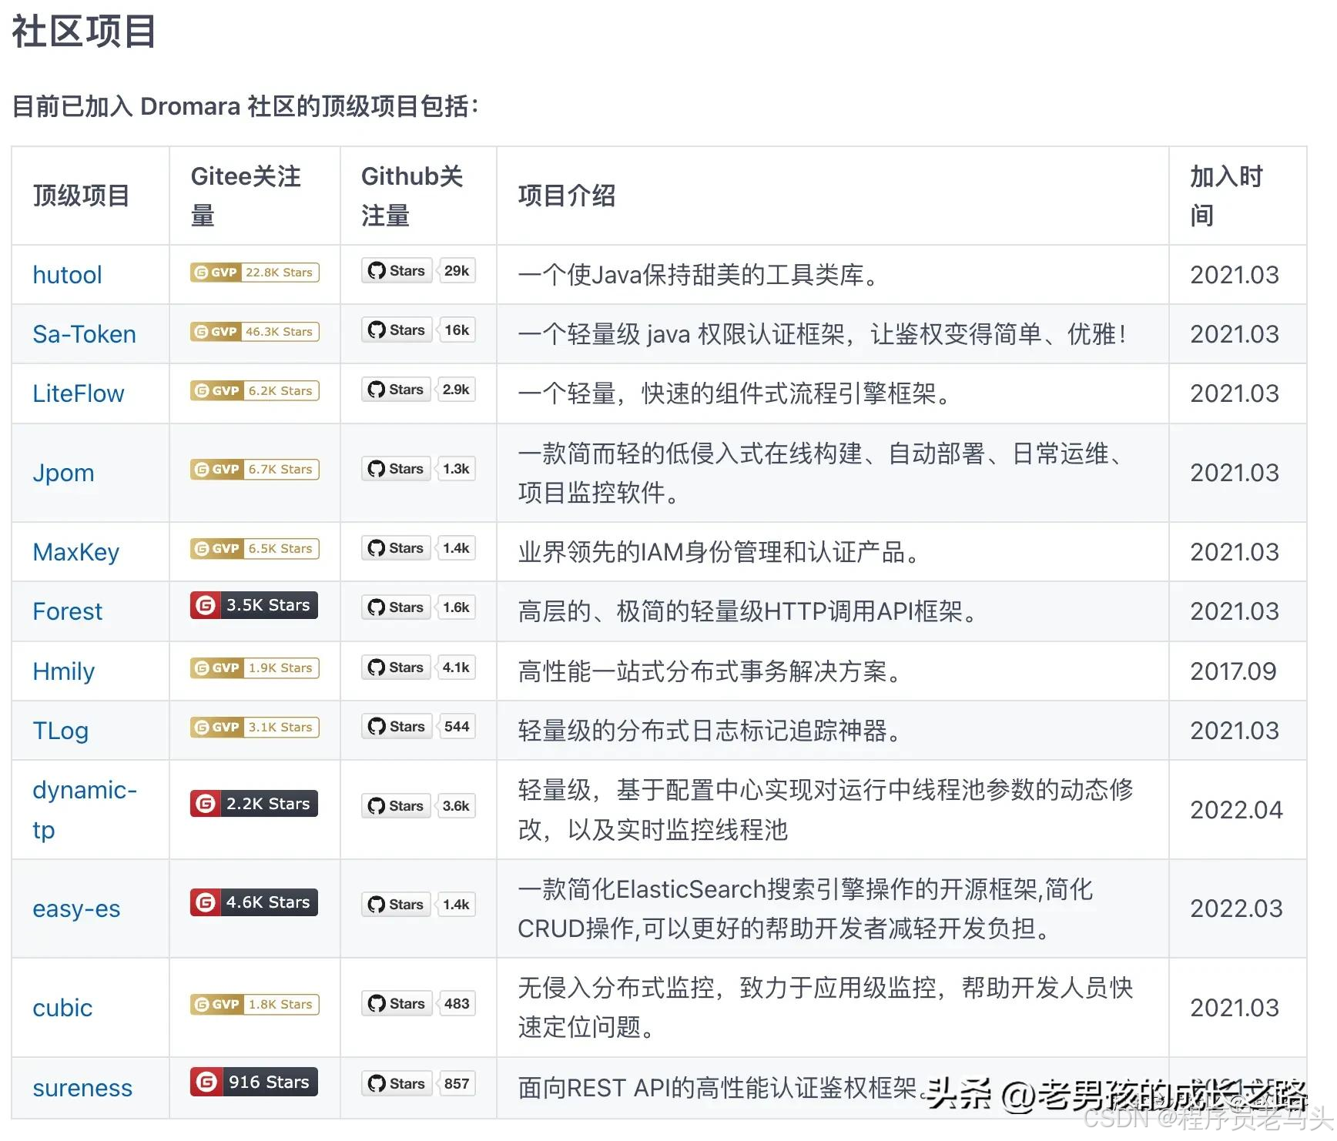Click the description 轻量级的分布式日志标记追踪神器
The image size is (1337, 1141).
point(709,731)
